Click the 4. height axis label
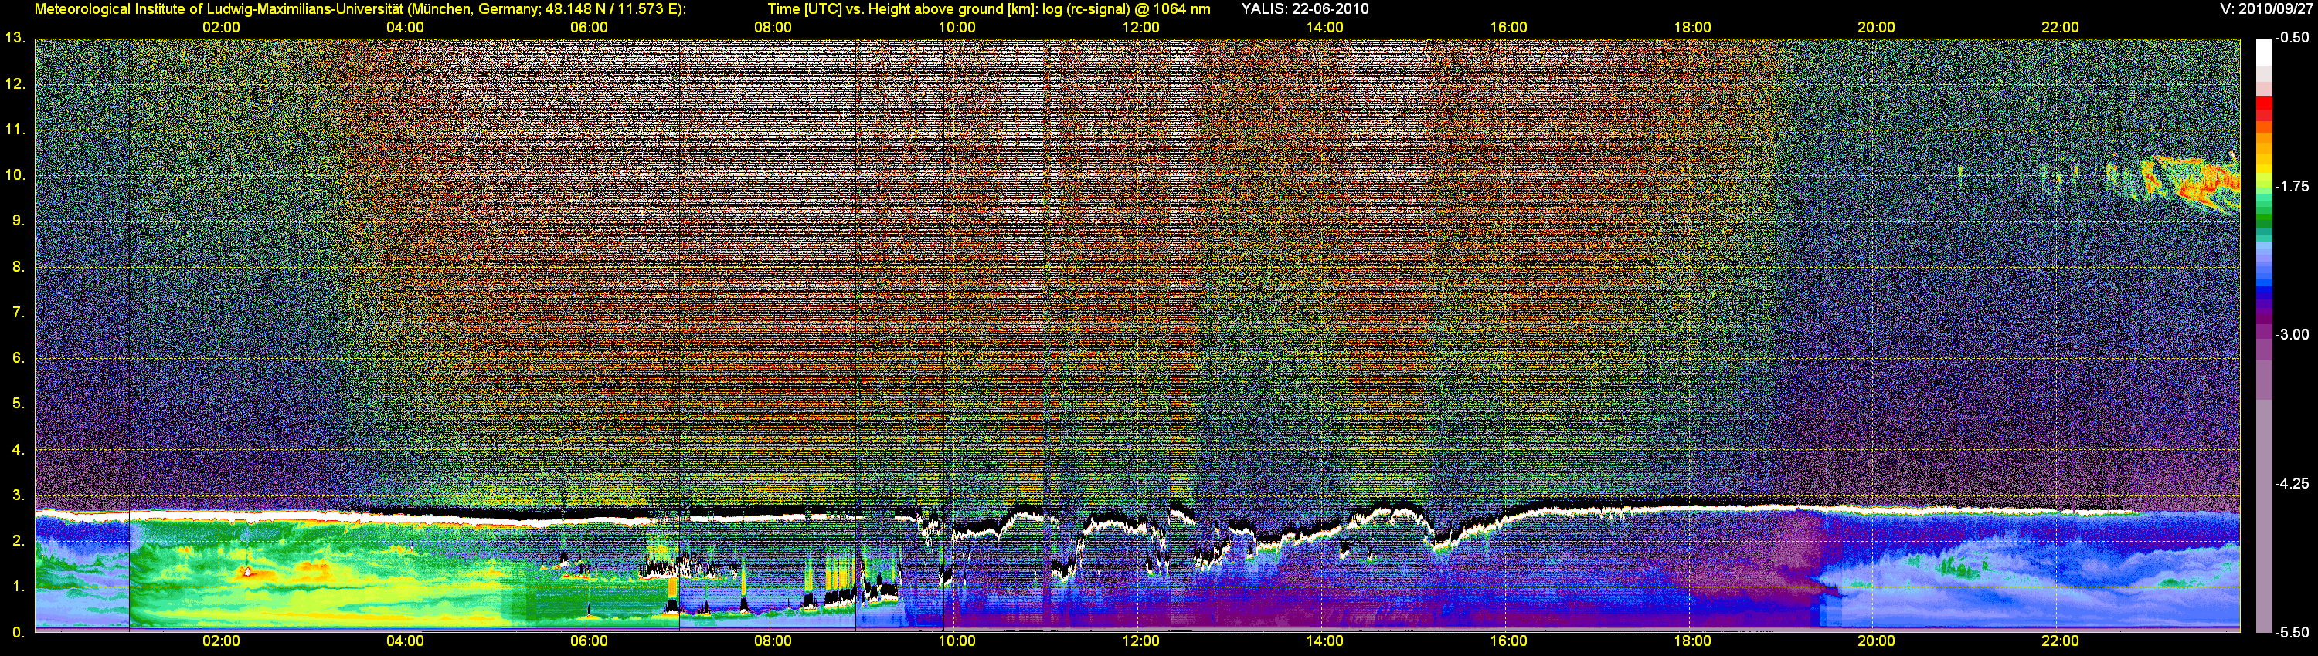 pyautogui.click(x=18, y=449)
